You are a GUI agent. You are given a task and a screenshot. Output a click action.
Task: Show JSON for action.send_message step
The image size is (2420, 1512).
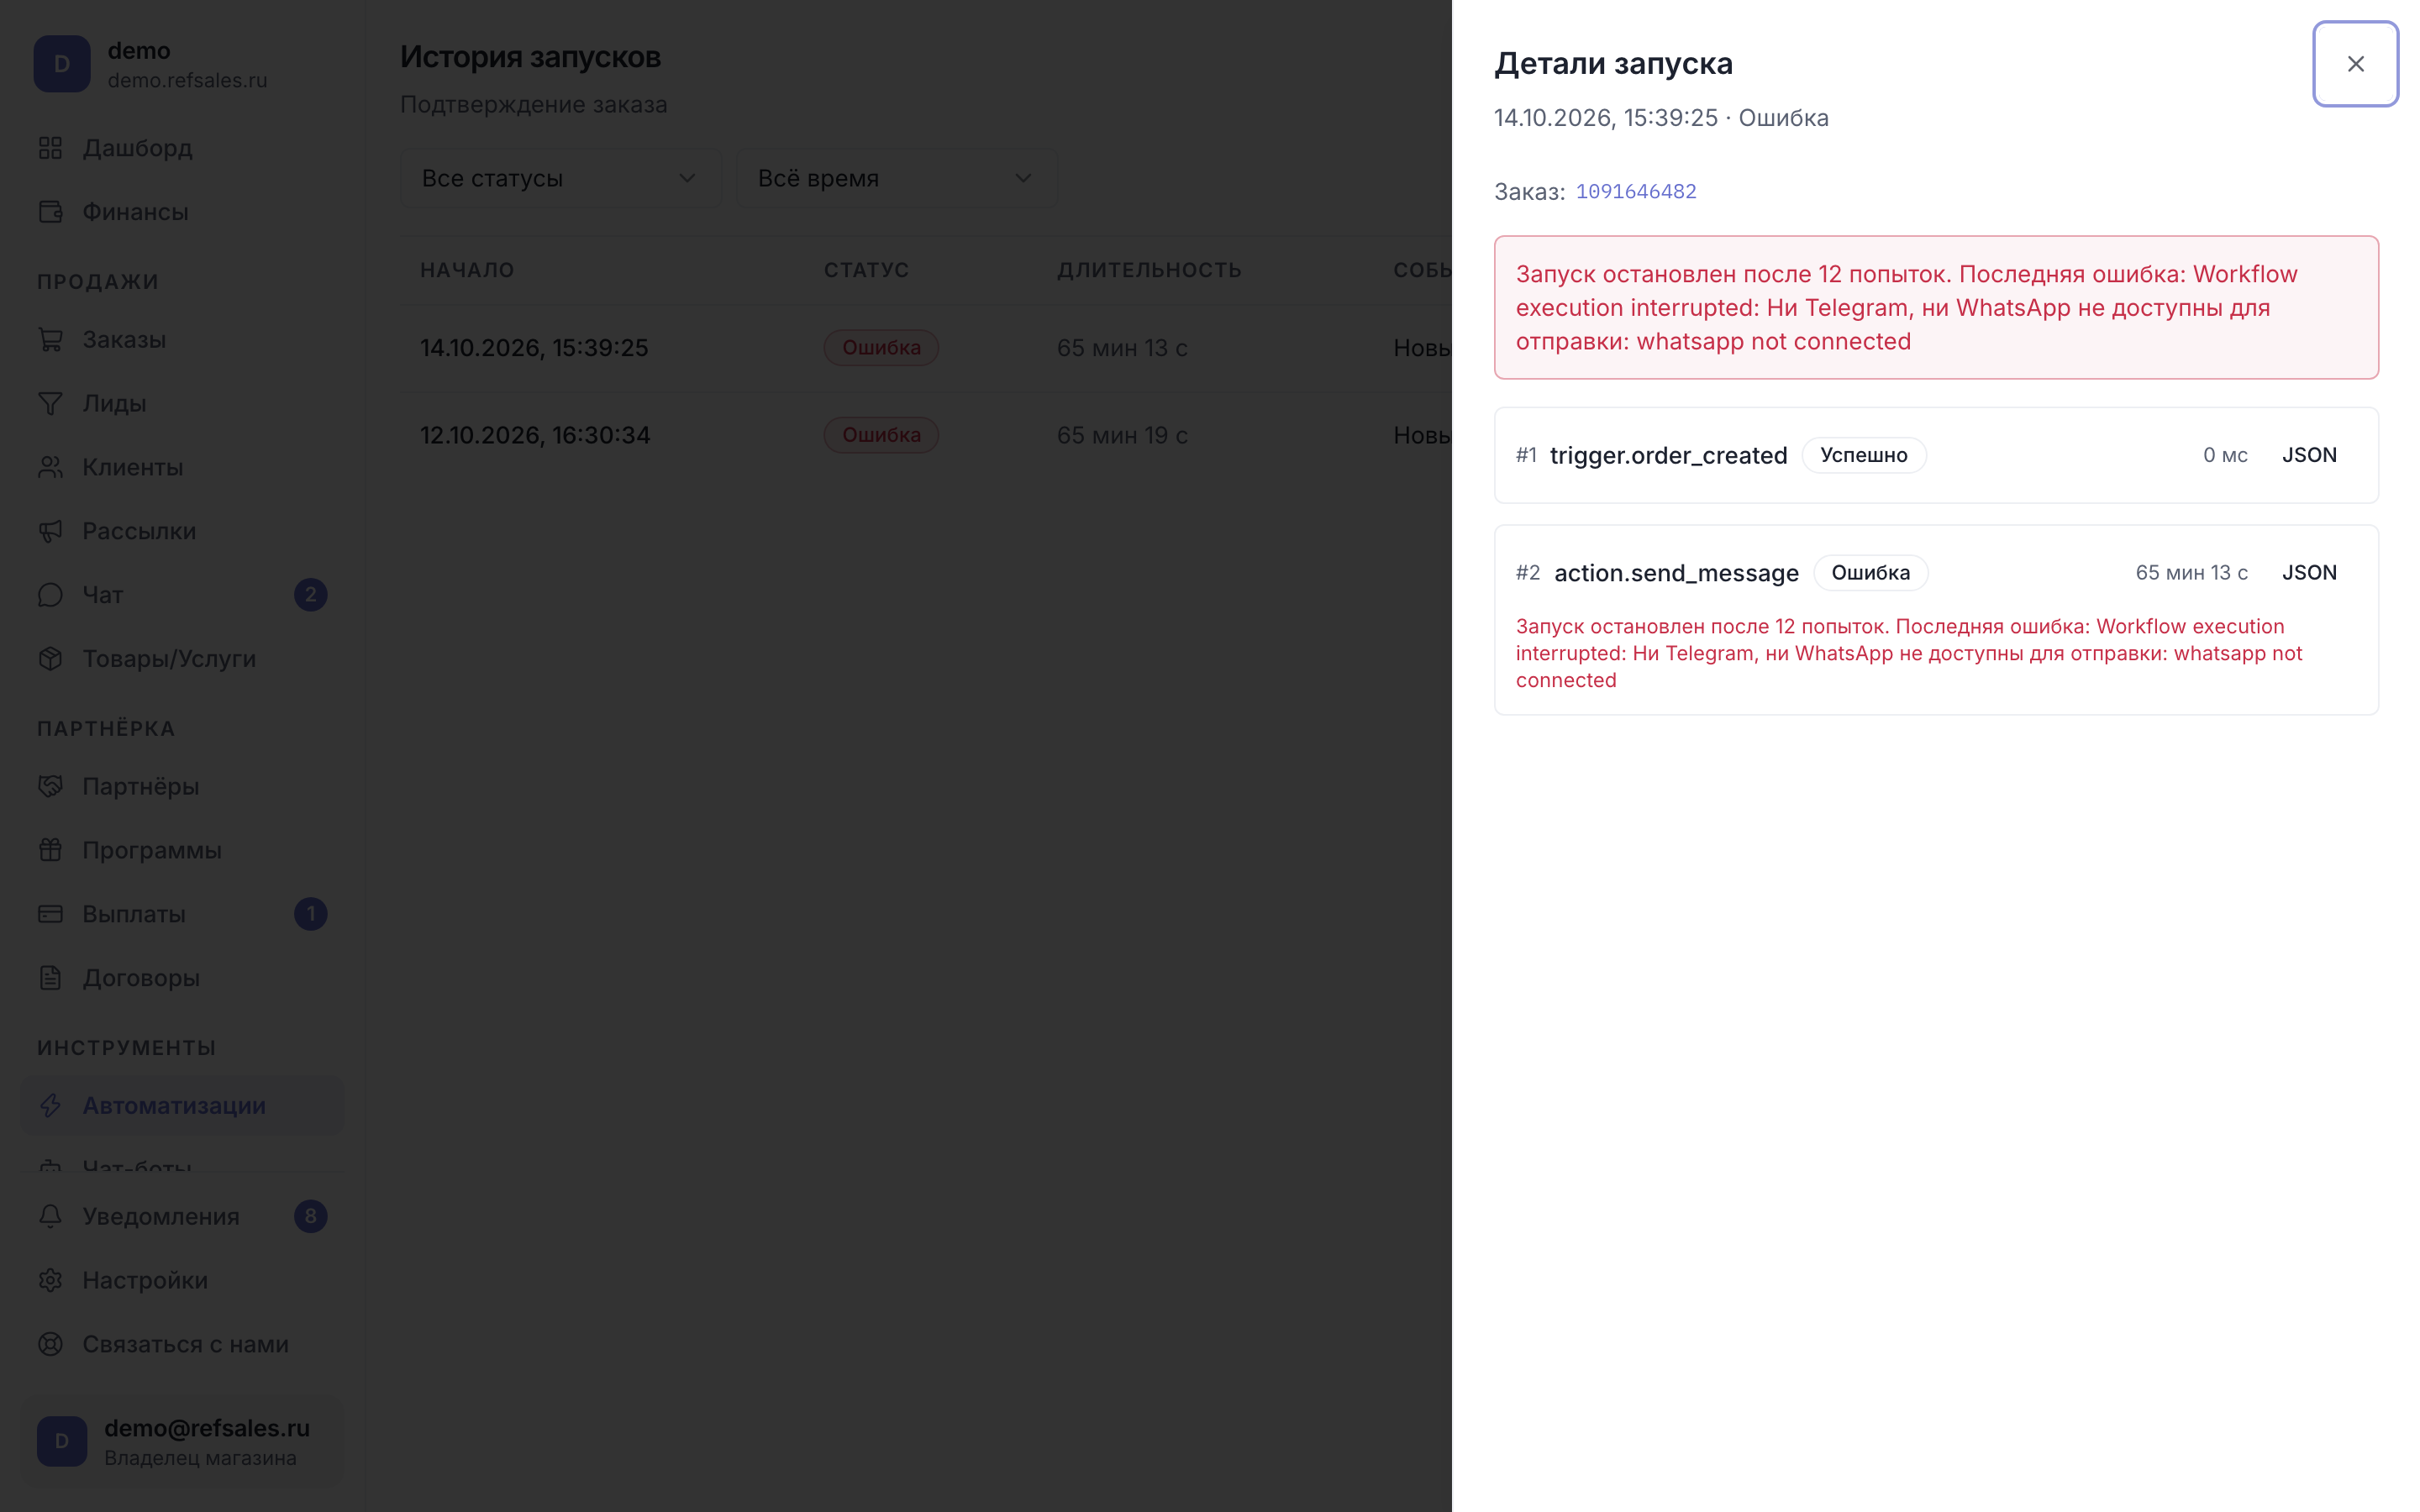pos(2309,573)
